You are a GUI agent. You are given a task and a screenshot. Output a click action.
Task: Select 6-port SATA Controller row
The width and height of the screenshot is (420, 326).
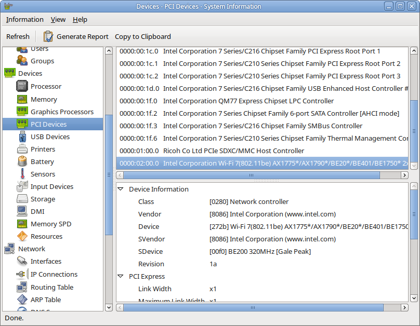click(262, 113)
